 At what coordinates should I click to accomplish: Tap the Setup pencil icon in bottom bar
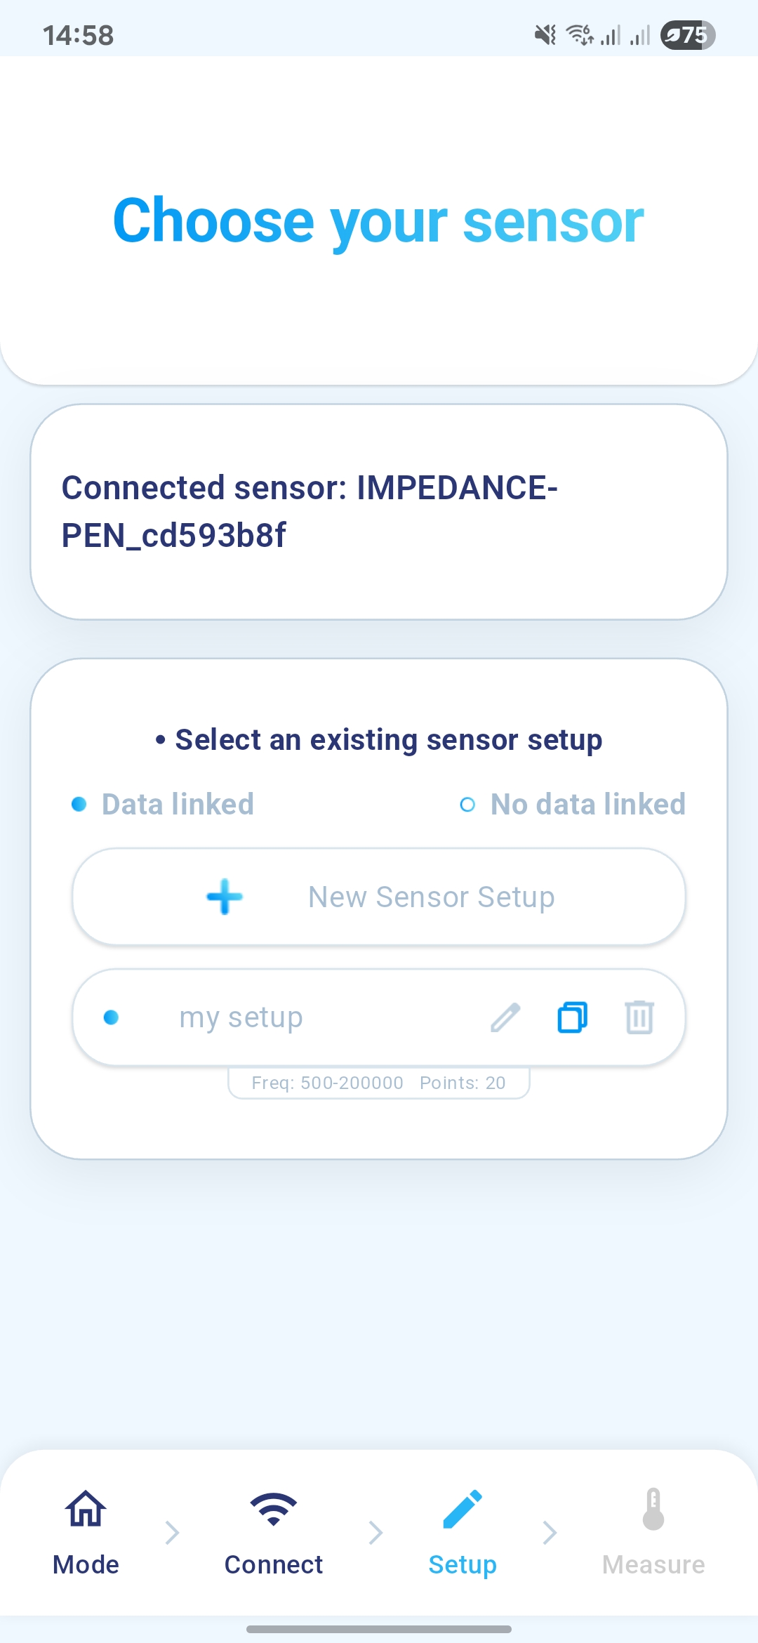(463, 1509)
